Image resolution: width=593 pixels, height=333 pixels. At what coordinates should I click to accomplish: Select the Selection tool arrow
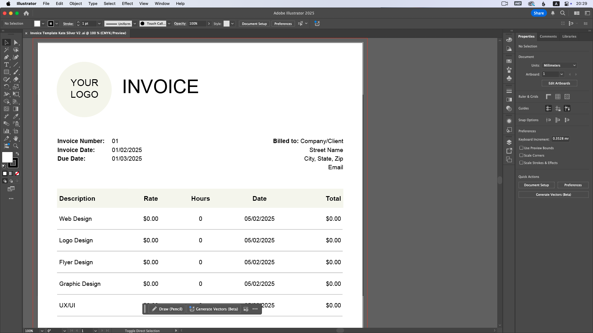click(6, 42)
